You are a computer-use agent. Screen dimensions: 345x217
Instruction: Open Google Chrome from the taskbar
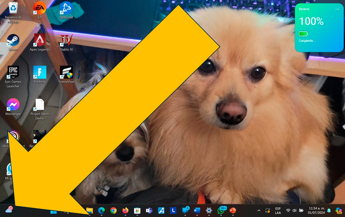coord(113,210)
